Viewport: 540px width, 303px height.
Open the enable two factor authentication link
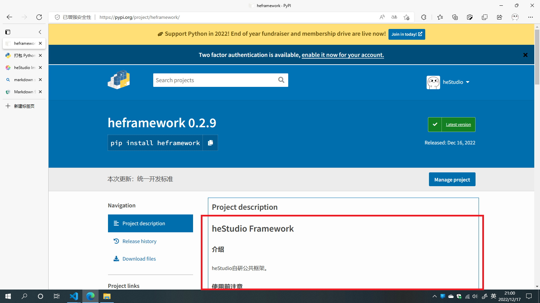tap(343, 55)
